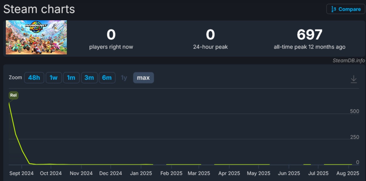Viewport: 366px width, 181px height.
Task: Set chart zoom to 48h
Action: click(34, 77)
